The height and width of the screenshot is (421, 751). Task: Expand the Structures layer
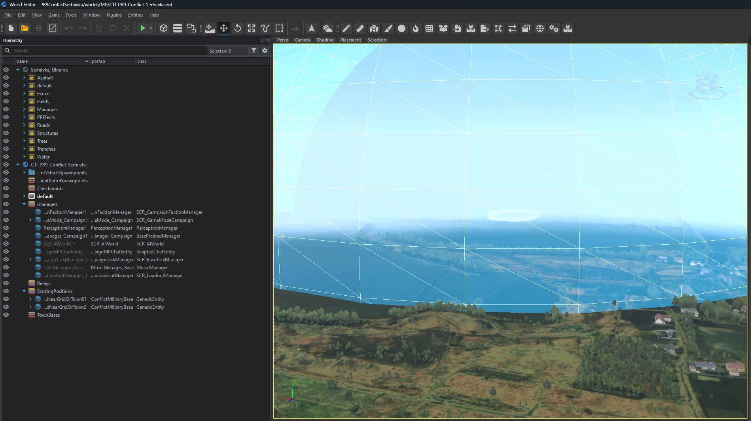point(24,133)
